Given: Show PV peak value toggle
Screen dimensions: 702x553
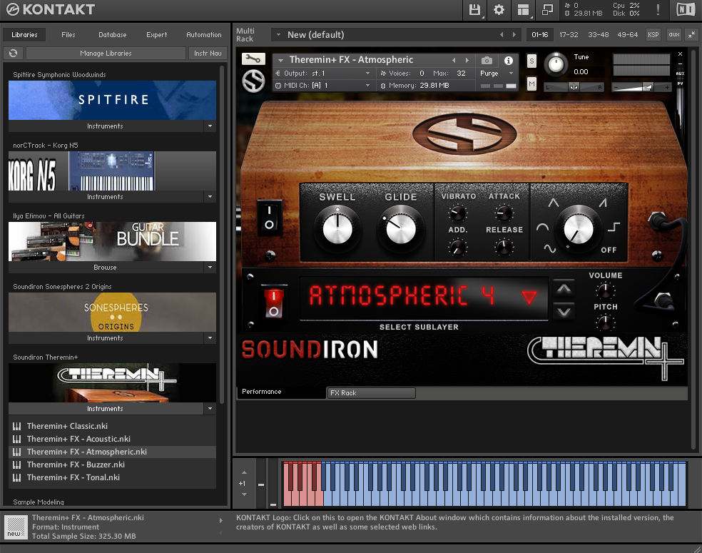Looking at the screenshot, I should (x=680, y=83).
